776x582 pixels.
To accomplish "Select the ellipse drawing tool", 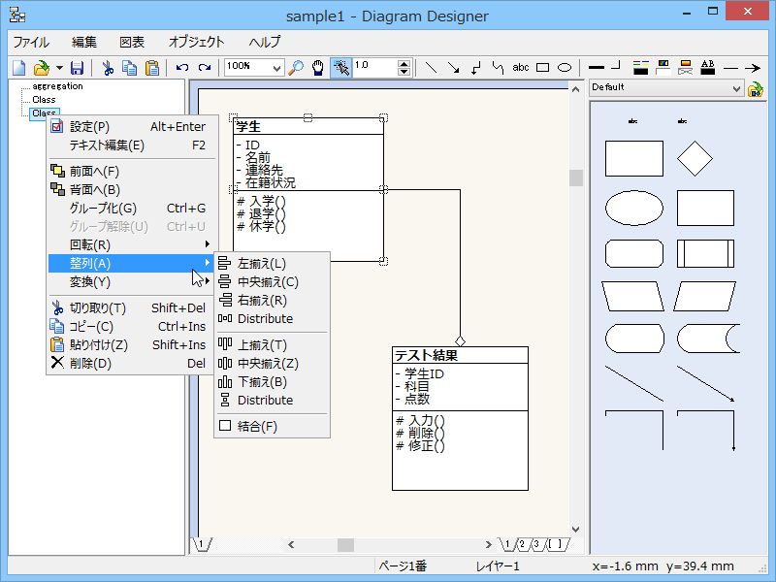I will 565,68.
